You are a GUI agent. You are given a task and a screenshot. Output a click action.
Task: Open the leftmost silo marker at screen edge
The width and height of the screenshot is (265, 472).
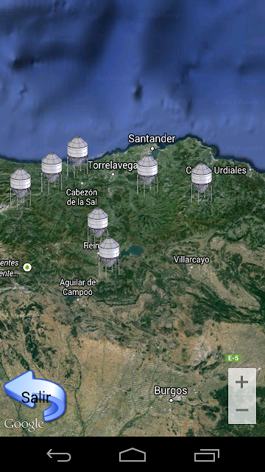(20, 189)
